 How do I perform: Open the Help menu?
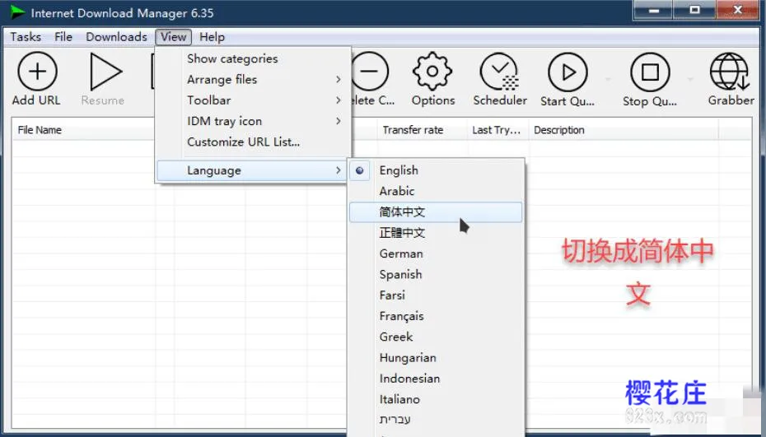(212, 37)
